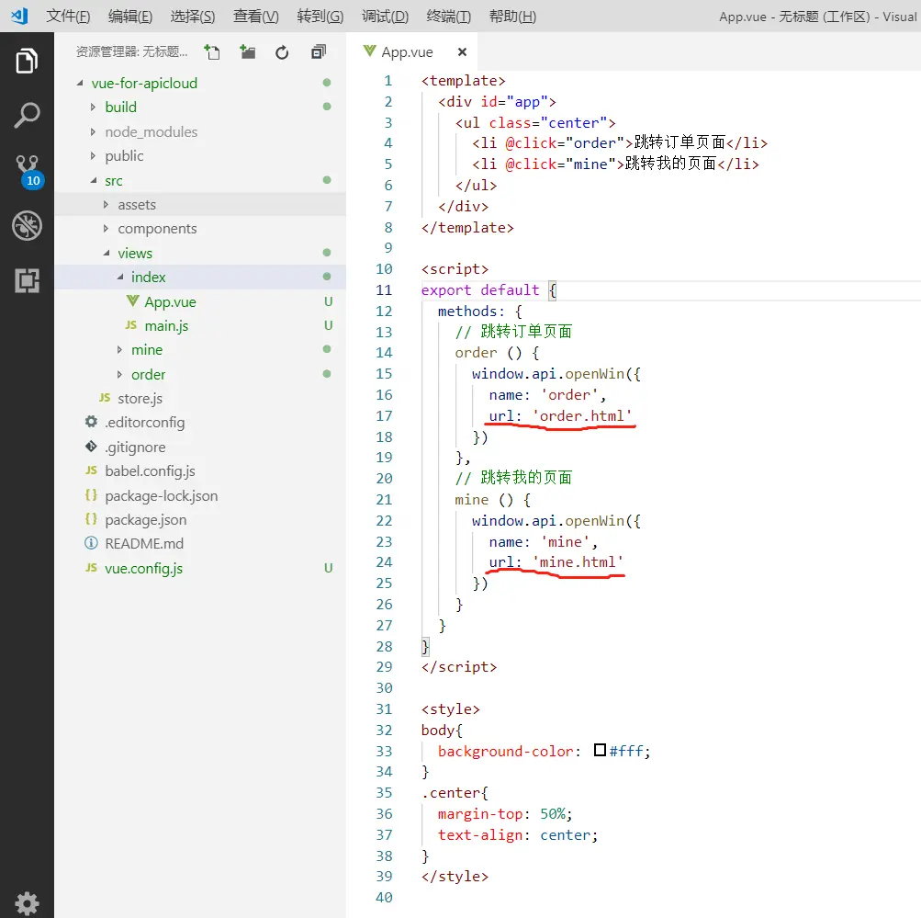921x918 pixels.
Task: Expand the mine folder
Action: coord(119,350)
